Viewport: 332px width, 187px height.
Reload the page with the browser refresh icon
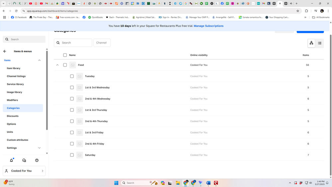click(x=16, y=11)
